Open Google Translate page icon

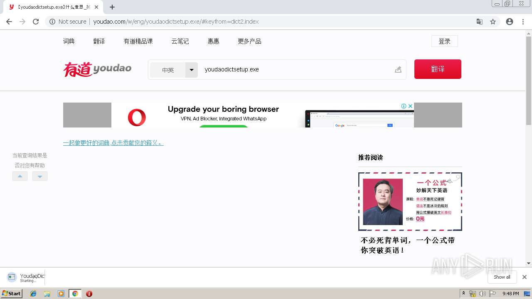[480, 22]
